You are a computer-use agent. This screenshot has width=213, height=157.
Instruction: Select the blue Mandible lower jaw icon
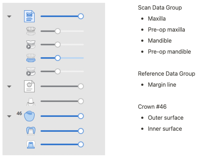(x=31, y=58)
